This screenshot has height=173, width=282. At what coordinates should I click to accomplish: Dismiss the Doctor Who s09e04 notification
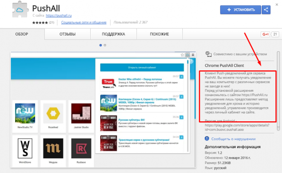[x=182, y=77]
